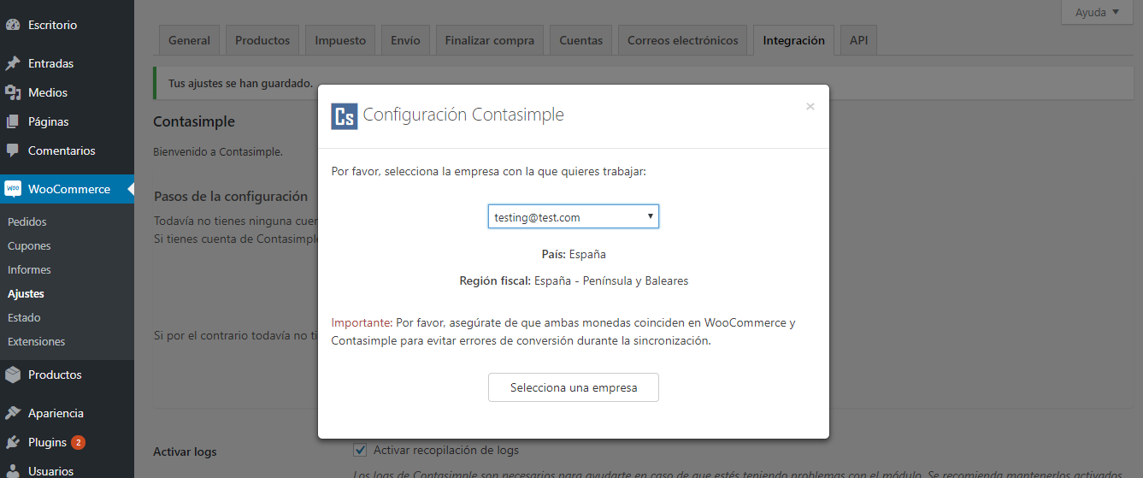
Task: Go to Pedidos submenu link
Action: 27,221
